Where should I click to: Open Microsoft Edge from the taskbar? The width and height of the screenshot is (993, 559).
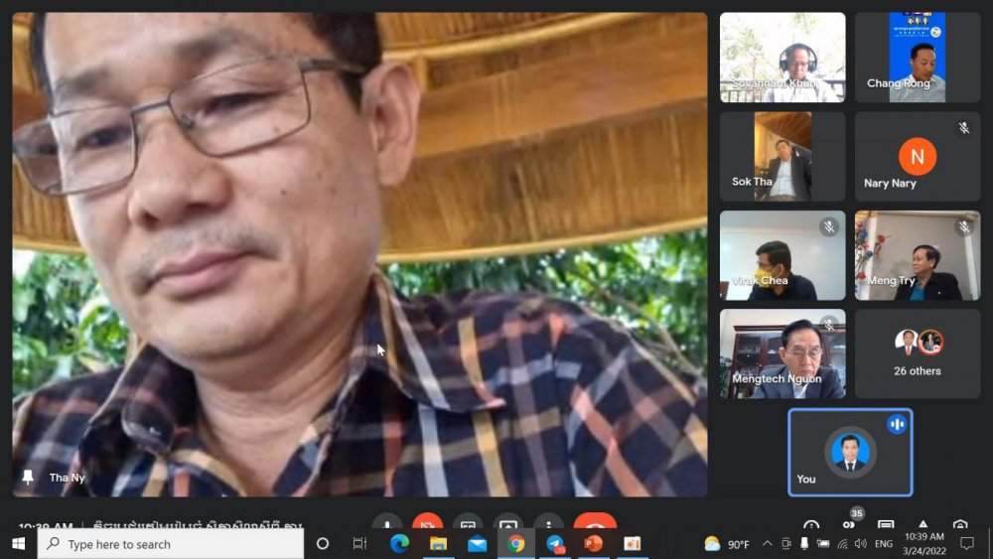399,543
